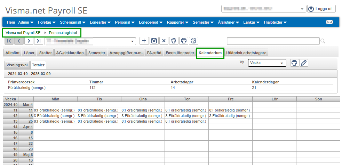Click the Maj 6 date cell
Image resolution: width=342 pixels, height=165 pixels.
(x=26, y=154)
